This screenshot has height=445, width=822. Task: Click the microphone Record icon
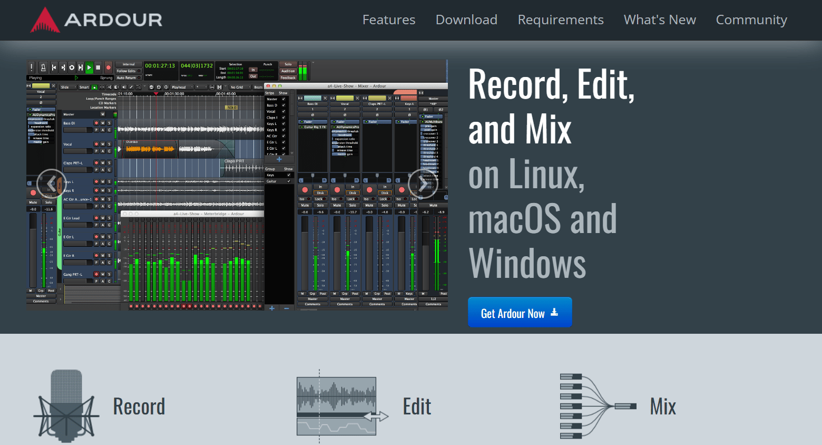(66, 406)
